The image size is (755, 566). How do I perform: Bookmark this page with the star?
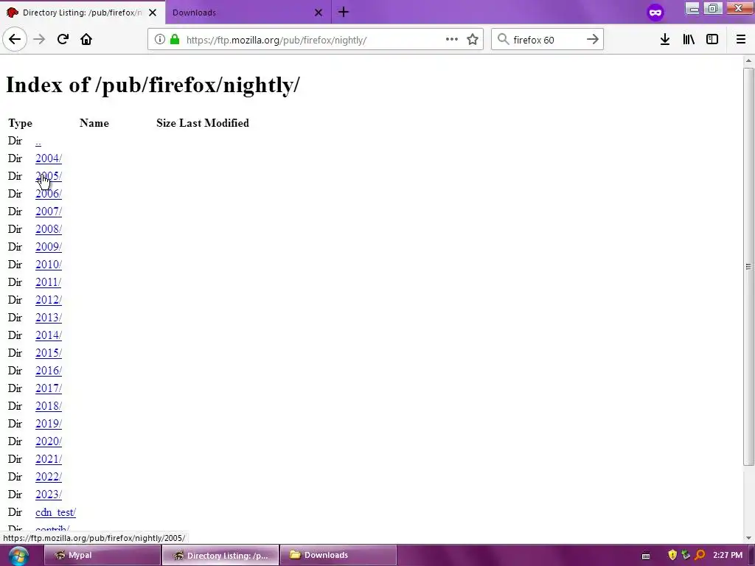[473, 40]
